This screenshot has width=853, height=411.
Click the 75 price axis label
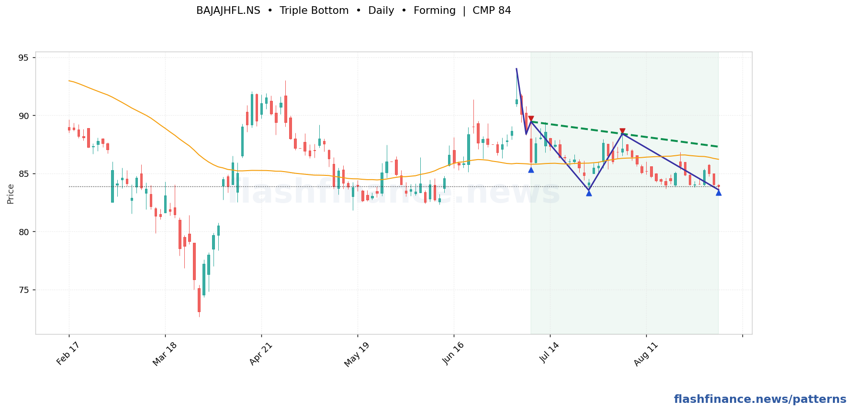tap(23, 290)
